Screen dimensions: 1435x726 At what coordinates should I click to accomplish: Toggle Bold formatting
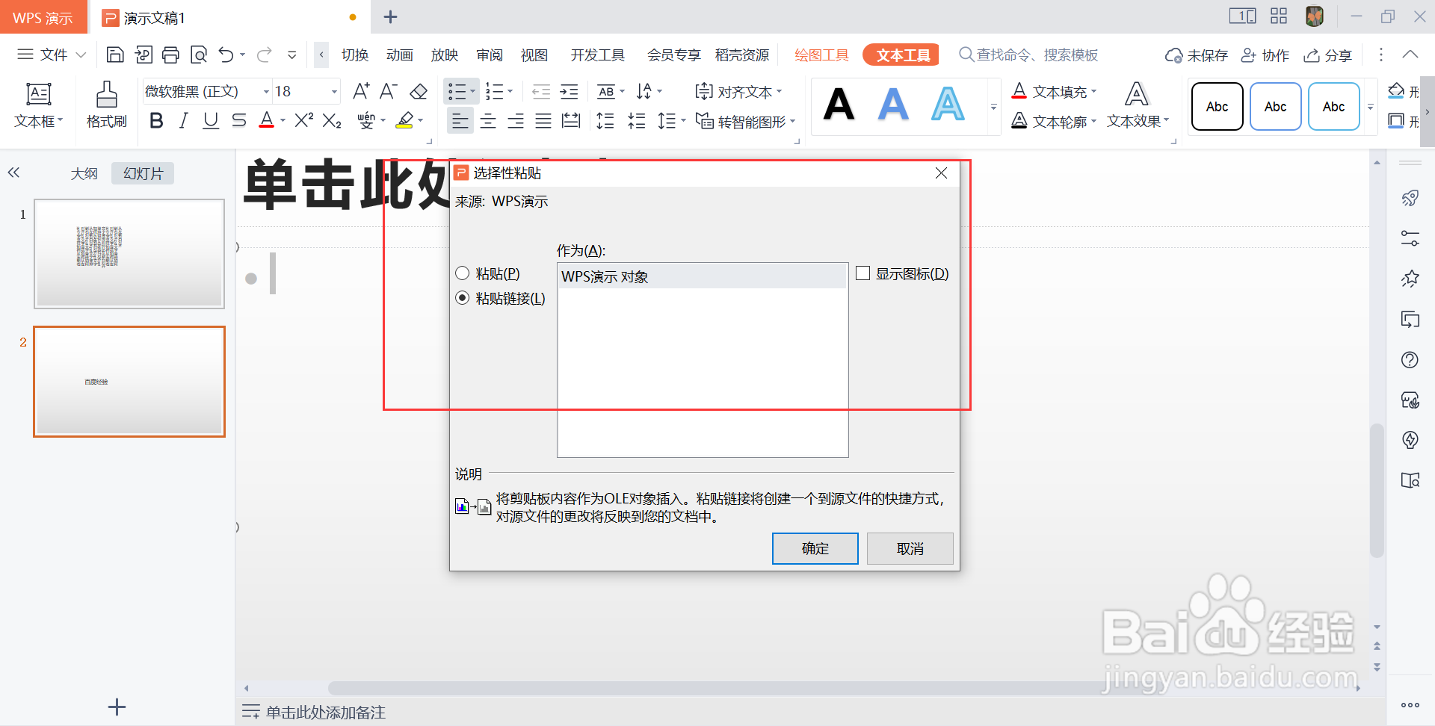click(156, 120)
